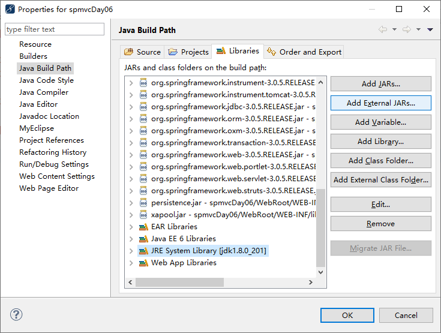Click the jar icon beside org.springframework.web.struts entry
Viewport: 441px width, 333px height.
point(143,191)
